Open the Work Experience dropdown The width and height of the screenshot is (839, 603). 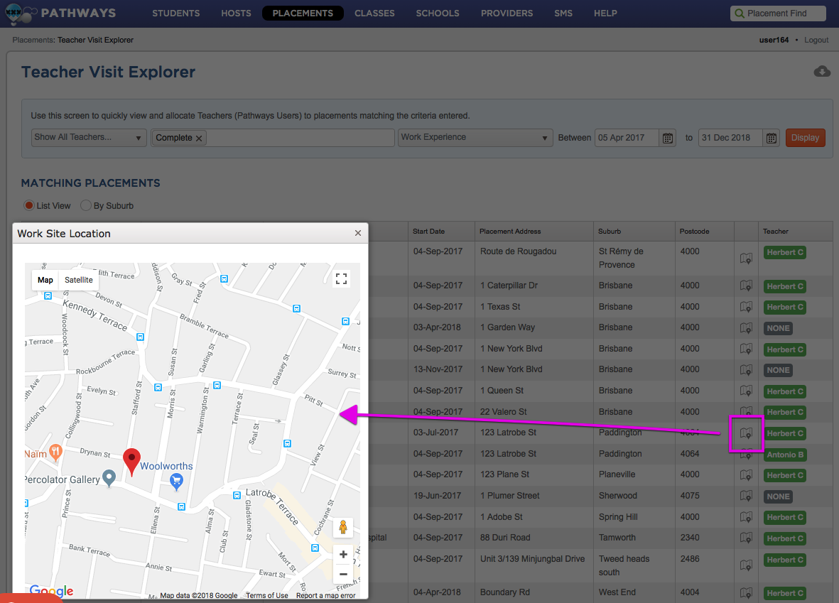475,138
